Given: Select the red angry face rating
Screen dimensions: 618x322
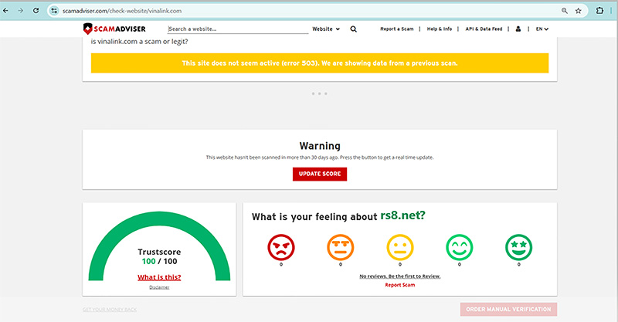Looking at the screenshot, I should point(281,248).
